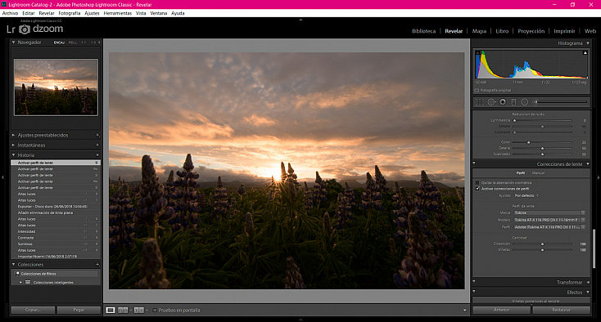Collapse the Navegador panel

(13, 42)
